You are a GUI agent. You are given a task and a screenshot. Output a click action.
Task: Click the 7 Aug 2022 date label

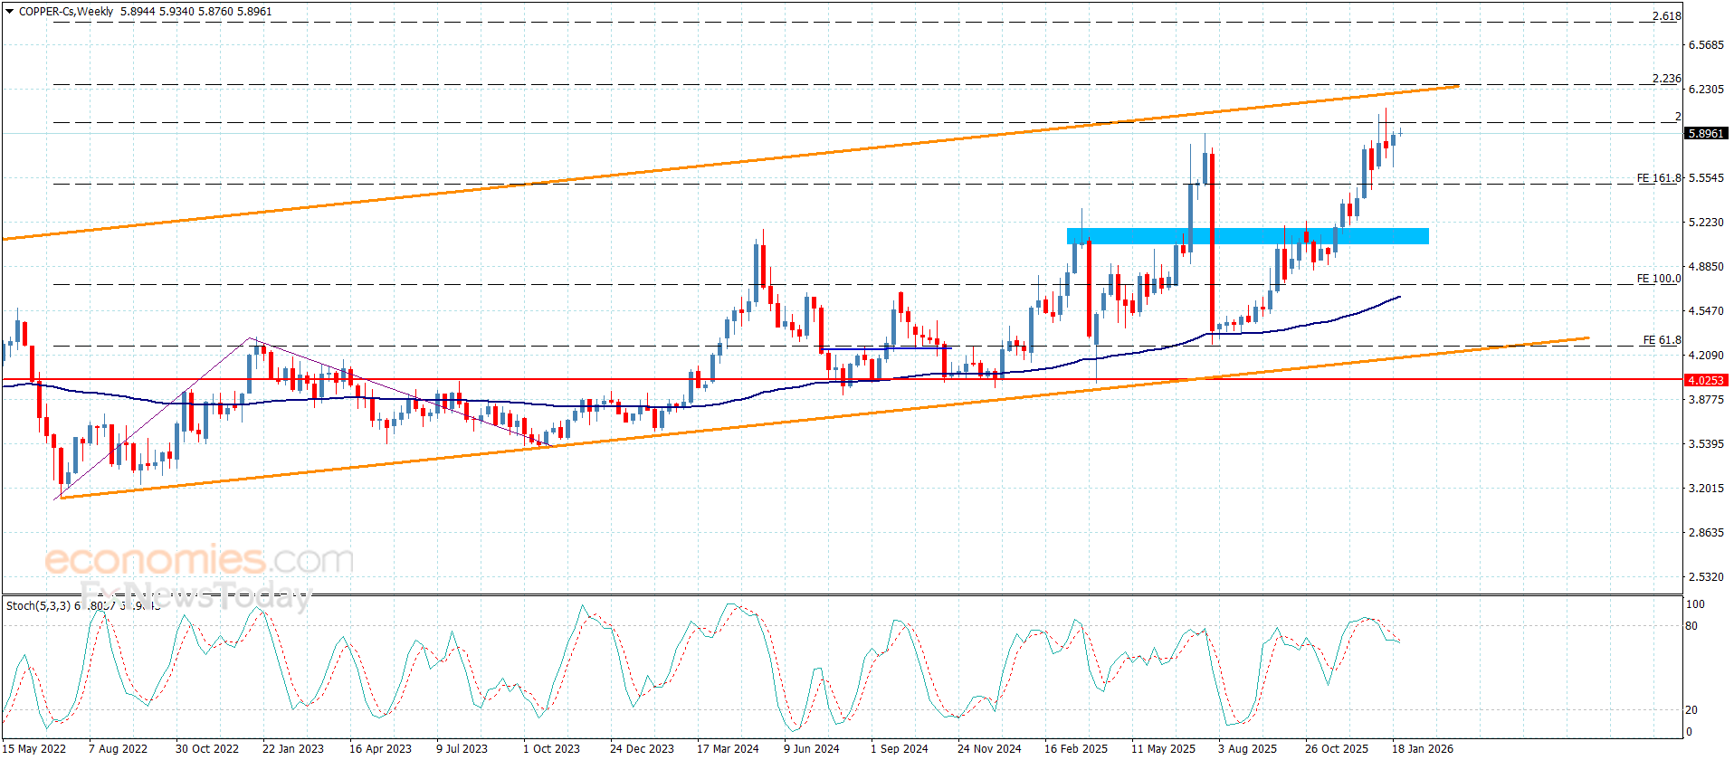pos(118,748)
